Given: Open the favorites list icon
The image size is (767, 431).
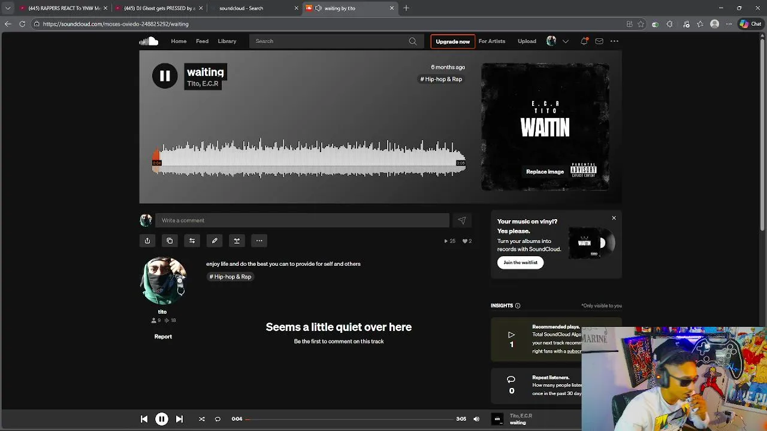Looking at the screenshot, I should click(x=700, y=24).
